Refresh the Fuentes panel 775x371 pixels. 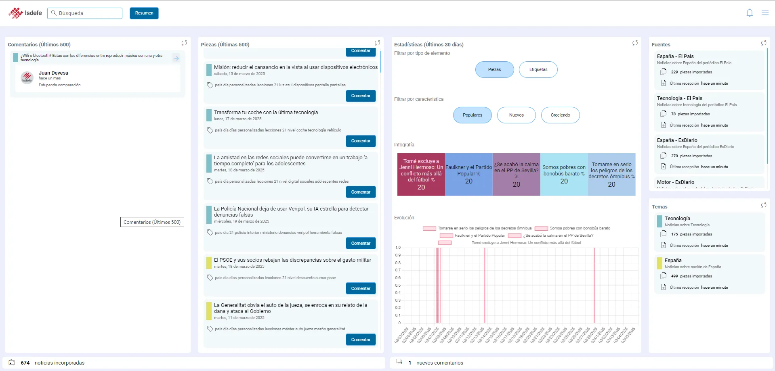763,43
